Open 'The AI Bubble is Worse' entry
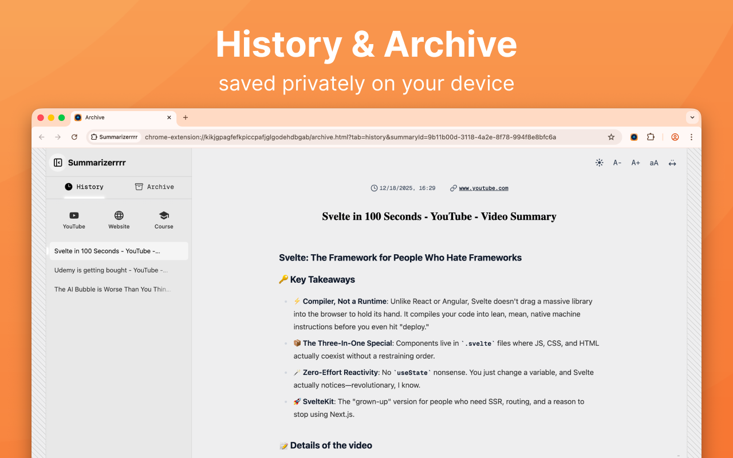Viewport: 733px width, 458px height. (x=119, y=289)
